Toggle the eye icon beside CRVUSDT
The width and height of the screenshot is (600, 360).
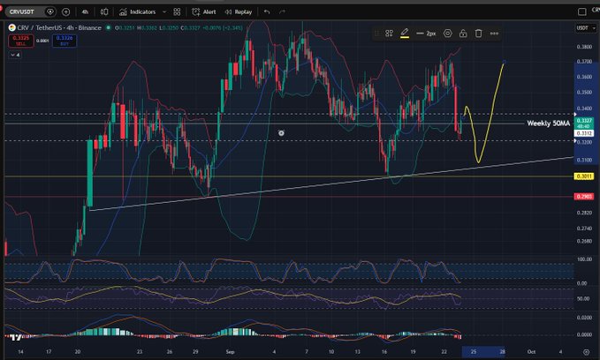(50, 11)
